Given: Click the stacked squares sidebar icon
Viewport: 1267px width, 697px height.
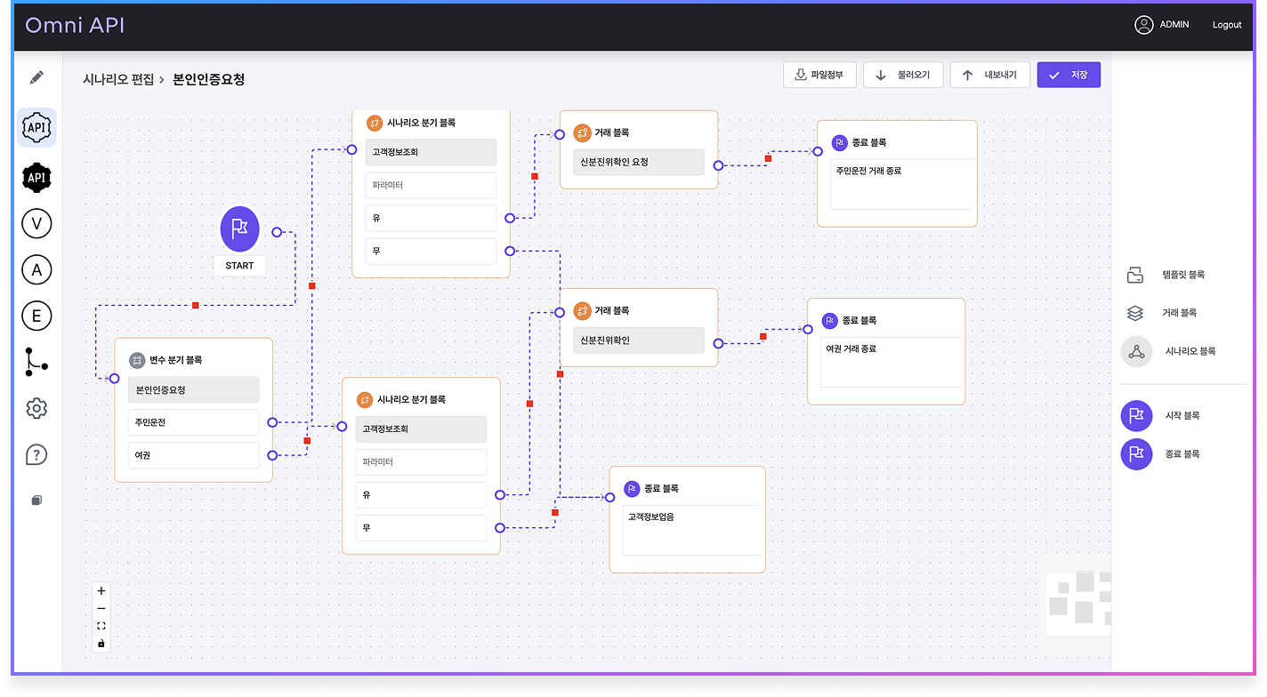Looking at the screenshot, I should pos(36,500).
